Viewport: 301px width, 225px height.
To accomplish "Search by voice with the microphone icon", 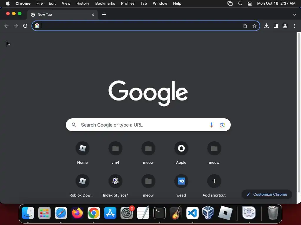I will (x=211, y=125).
